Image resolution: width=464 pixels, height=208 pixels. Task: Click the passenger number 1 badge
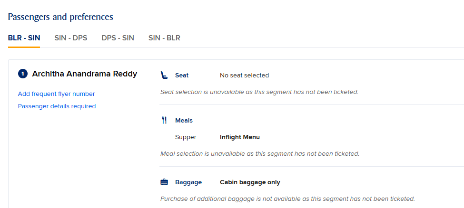pos(23,74)
